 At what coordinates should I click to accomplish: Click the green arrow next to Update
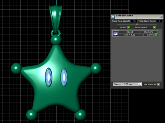pyautogui.click(x=129, y=27)
